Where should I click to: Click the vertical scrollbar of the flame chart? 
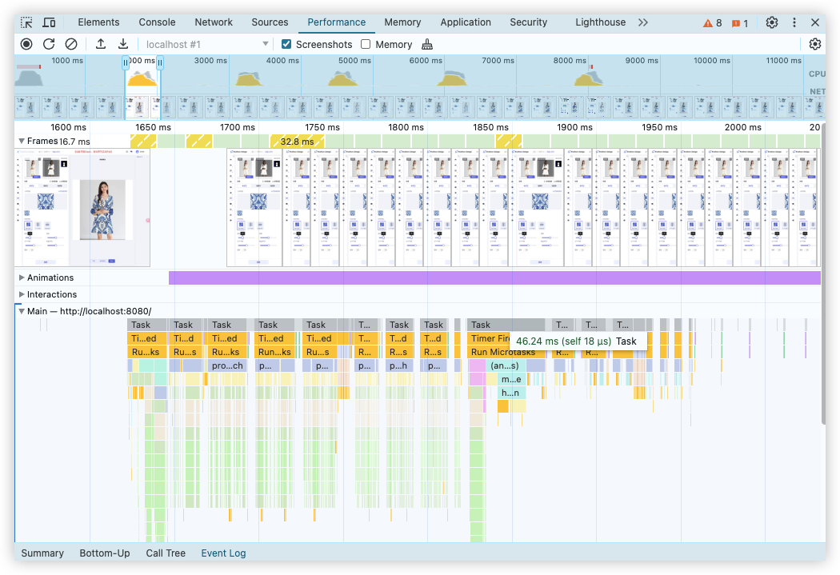point(824,274)
